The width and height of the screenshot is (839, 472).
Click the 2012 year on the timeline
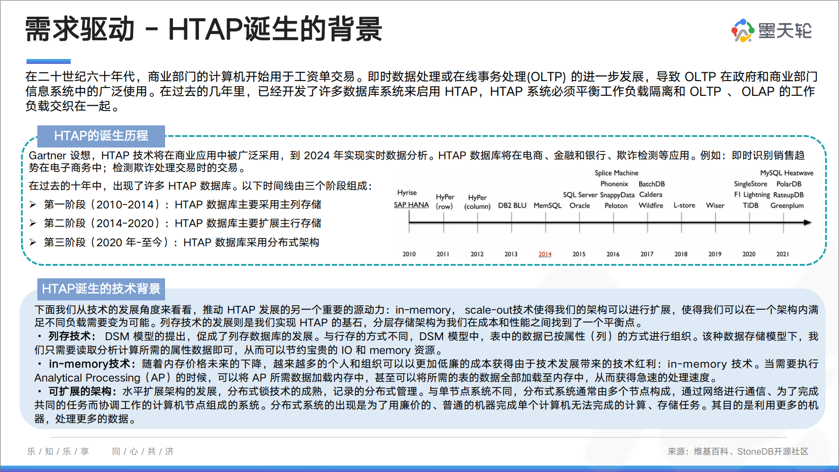(x=477, y=254)
